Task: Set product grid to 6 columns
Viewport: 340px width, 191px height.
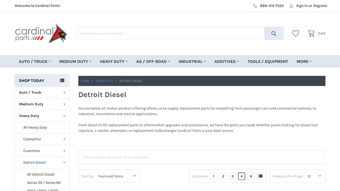Action: point(251,176)
